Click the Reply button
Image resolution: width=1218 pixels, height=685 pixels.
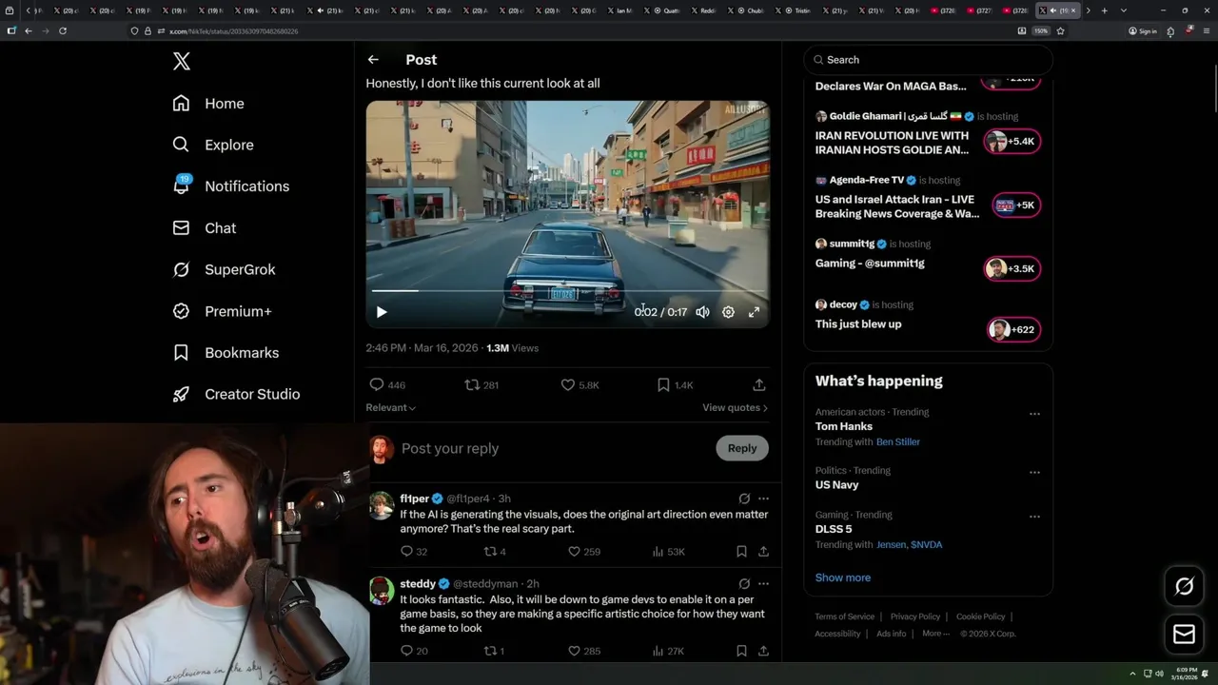[x=742, y=448]
